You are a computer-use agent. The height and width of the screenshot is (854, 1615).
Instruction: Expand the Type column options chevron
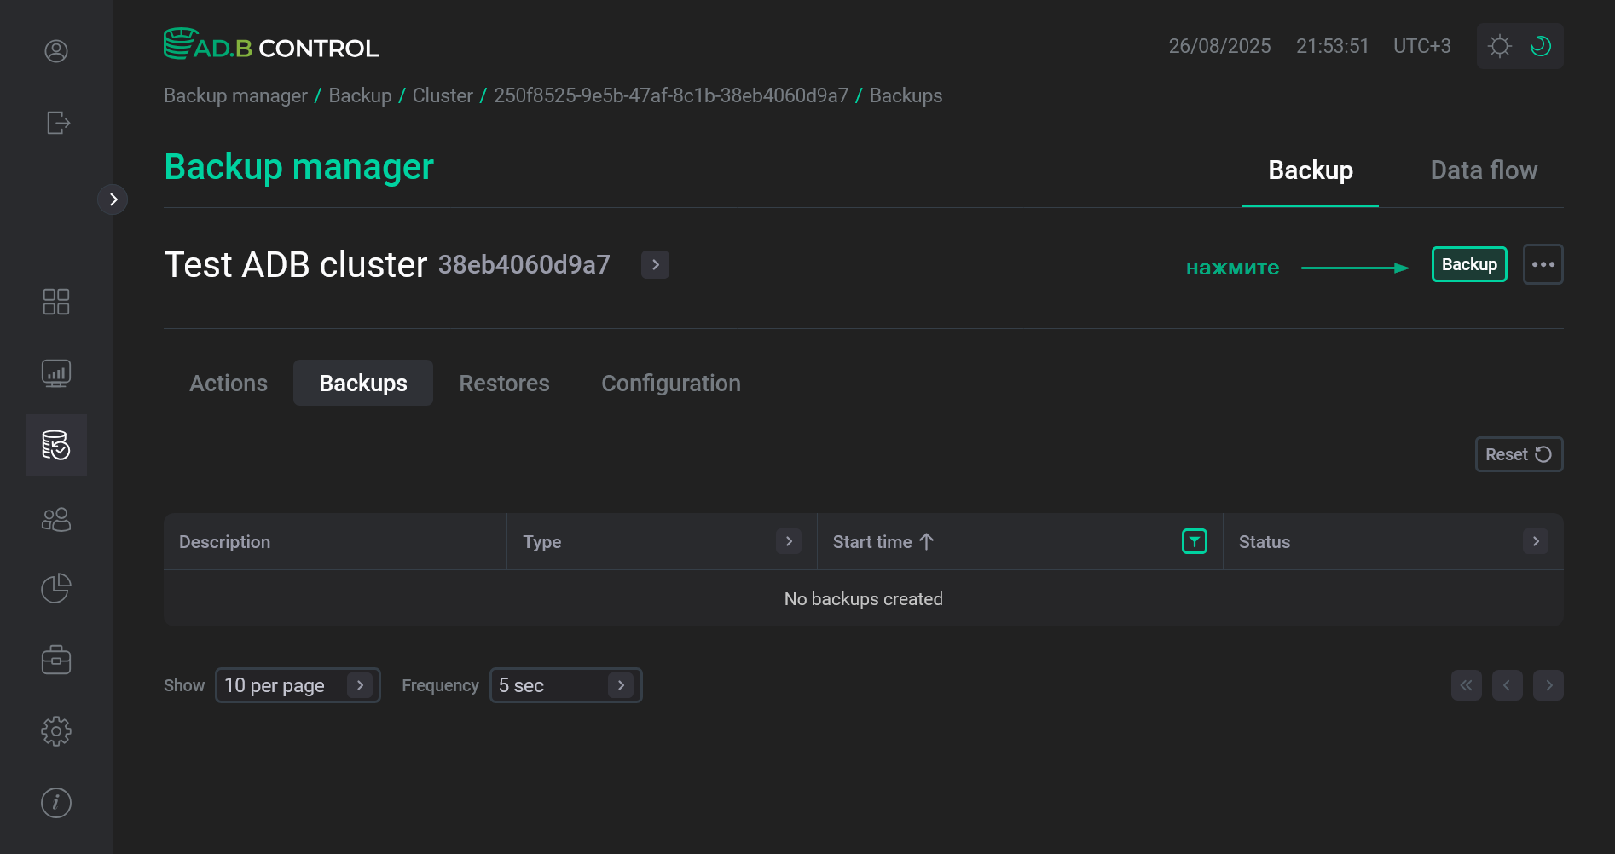787,540
